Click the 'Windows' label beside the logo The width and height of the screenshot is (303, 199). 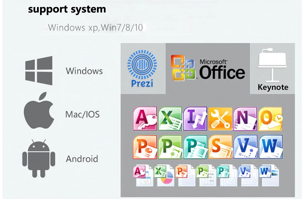tap(84, 71)
